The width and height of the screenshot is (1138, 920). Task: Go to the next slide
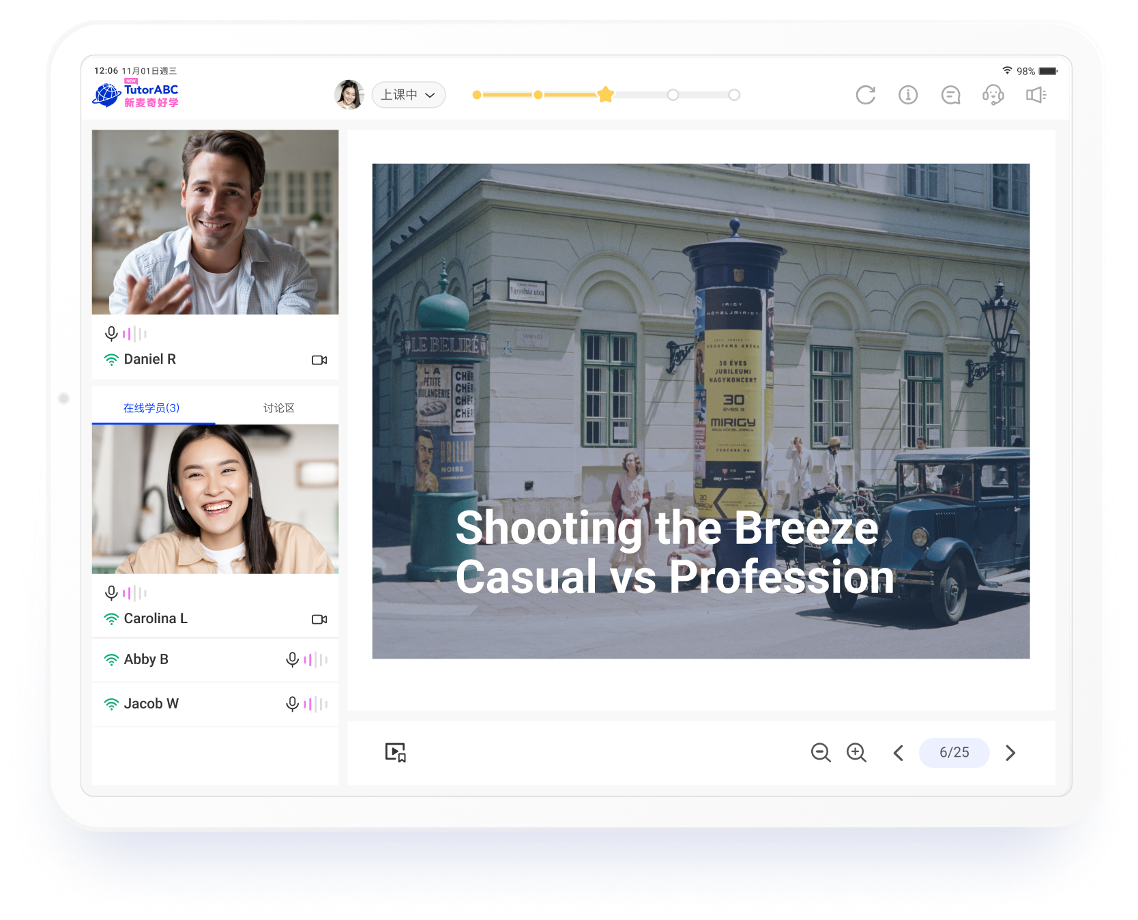coord(1010,752)
